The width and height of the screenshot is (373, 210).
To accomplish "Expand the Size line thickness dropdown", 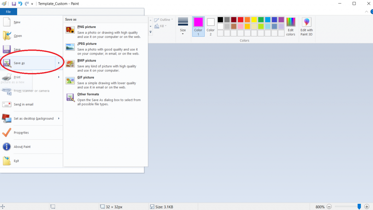I will [x=183, y=26].
